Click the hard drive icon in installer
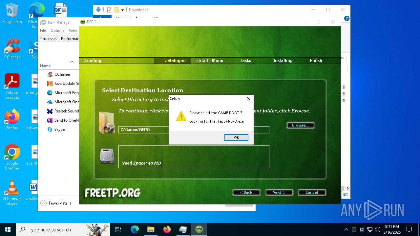 coord(107,156)
